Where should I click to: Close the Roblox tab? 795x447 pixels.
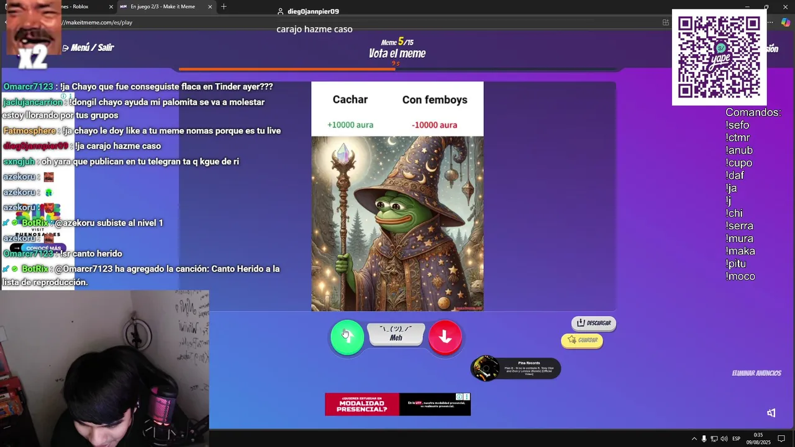click(111, 7)
